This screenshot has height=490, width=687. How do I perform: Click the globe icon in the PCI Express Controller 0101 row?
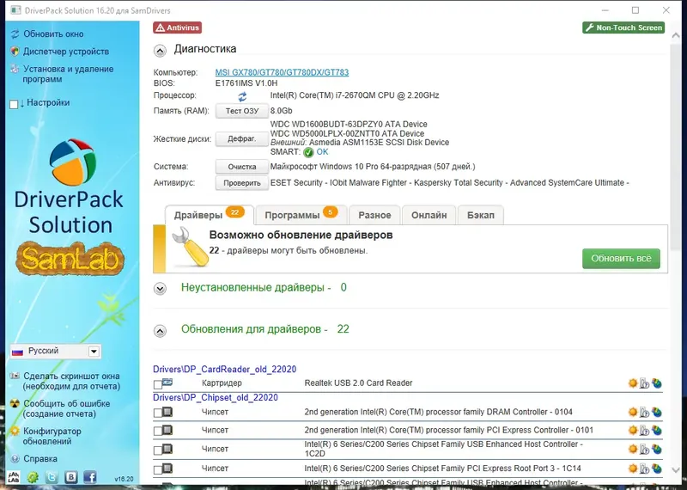click(656, 431)
